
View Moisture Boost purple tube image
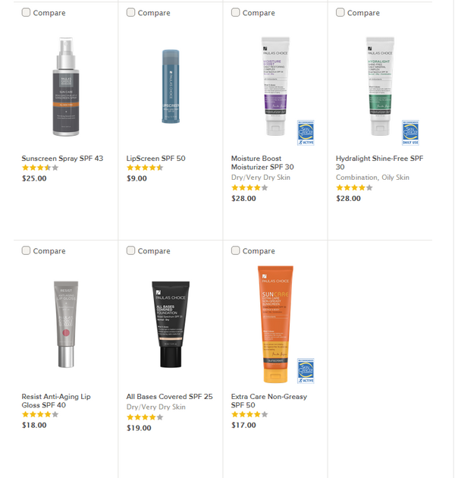[275, 86]
